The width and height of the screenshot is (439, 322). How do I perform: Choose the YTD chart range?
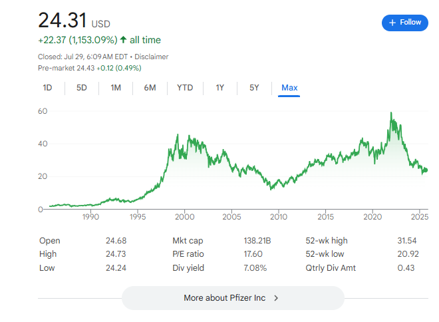click(185, 88)
